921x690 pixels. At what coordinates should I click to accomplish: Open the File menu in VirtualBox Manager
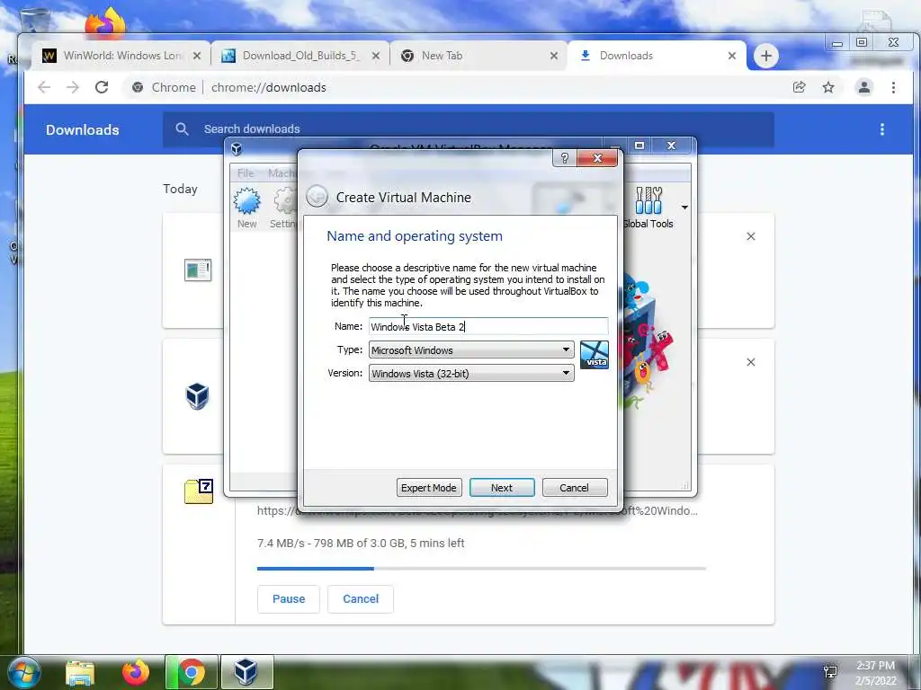tap(246, 173)
